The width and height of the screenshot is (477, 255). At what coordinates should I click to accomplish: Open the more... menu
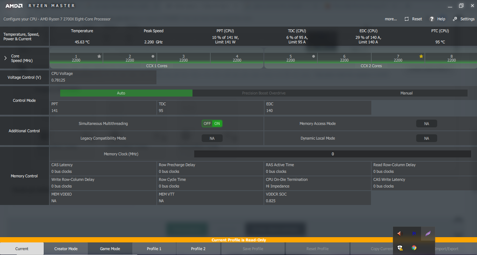[x=391, y=19]
